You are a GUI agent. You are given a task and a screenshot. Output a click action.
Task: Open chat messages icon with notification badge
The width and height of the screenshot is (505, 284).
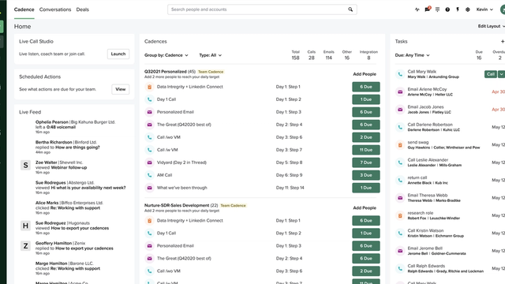point(428,9)
